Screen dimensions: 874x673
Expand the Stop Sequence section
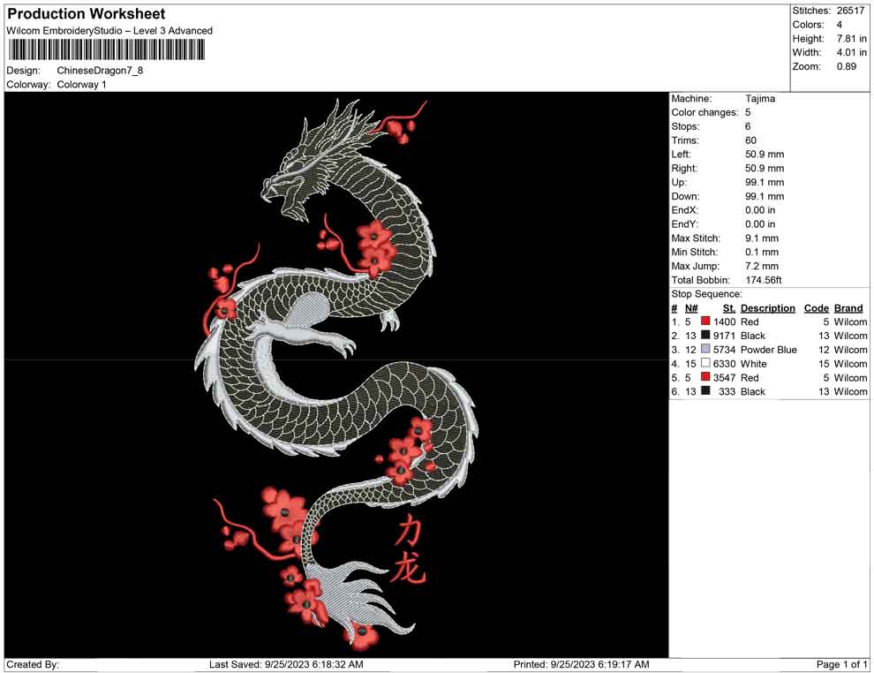(706, 293)
